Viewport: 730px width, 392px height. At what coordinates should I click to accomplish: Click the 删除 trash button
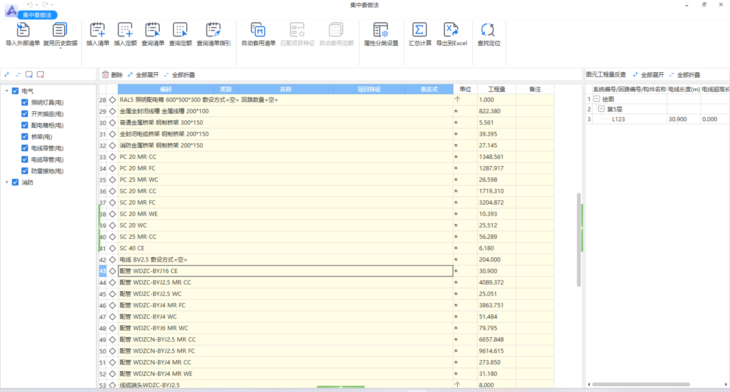coord(113,75)
